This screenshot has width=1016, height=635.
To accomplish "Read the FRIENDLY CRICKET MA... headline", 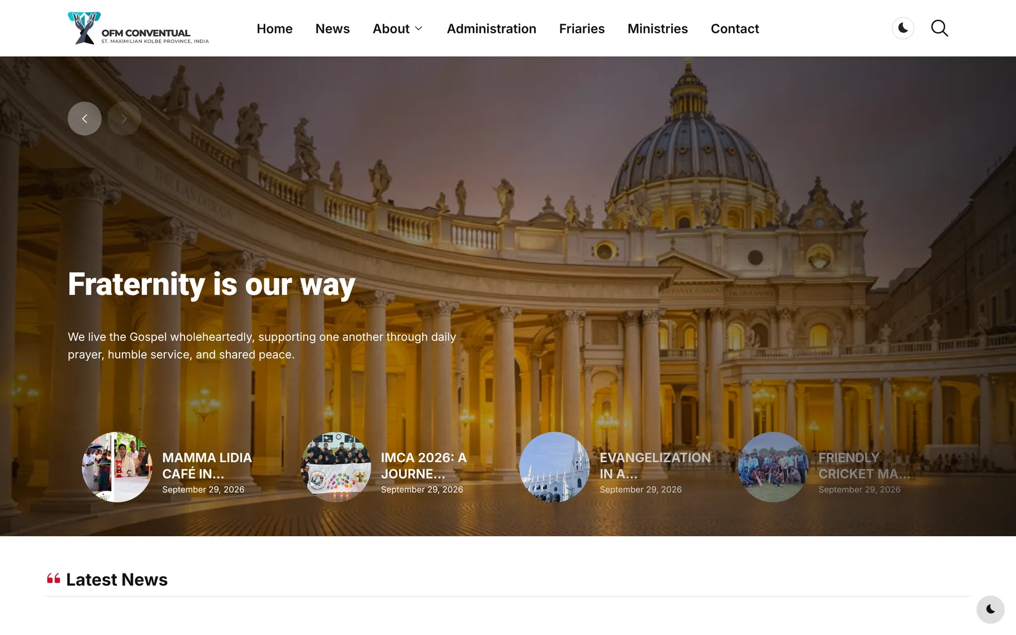I will click(x=864, y=466).
